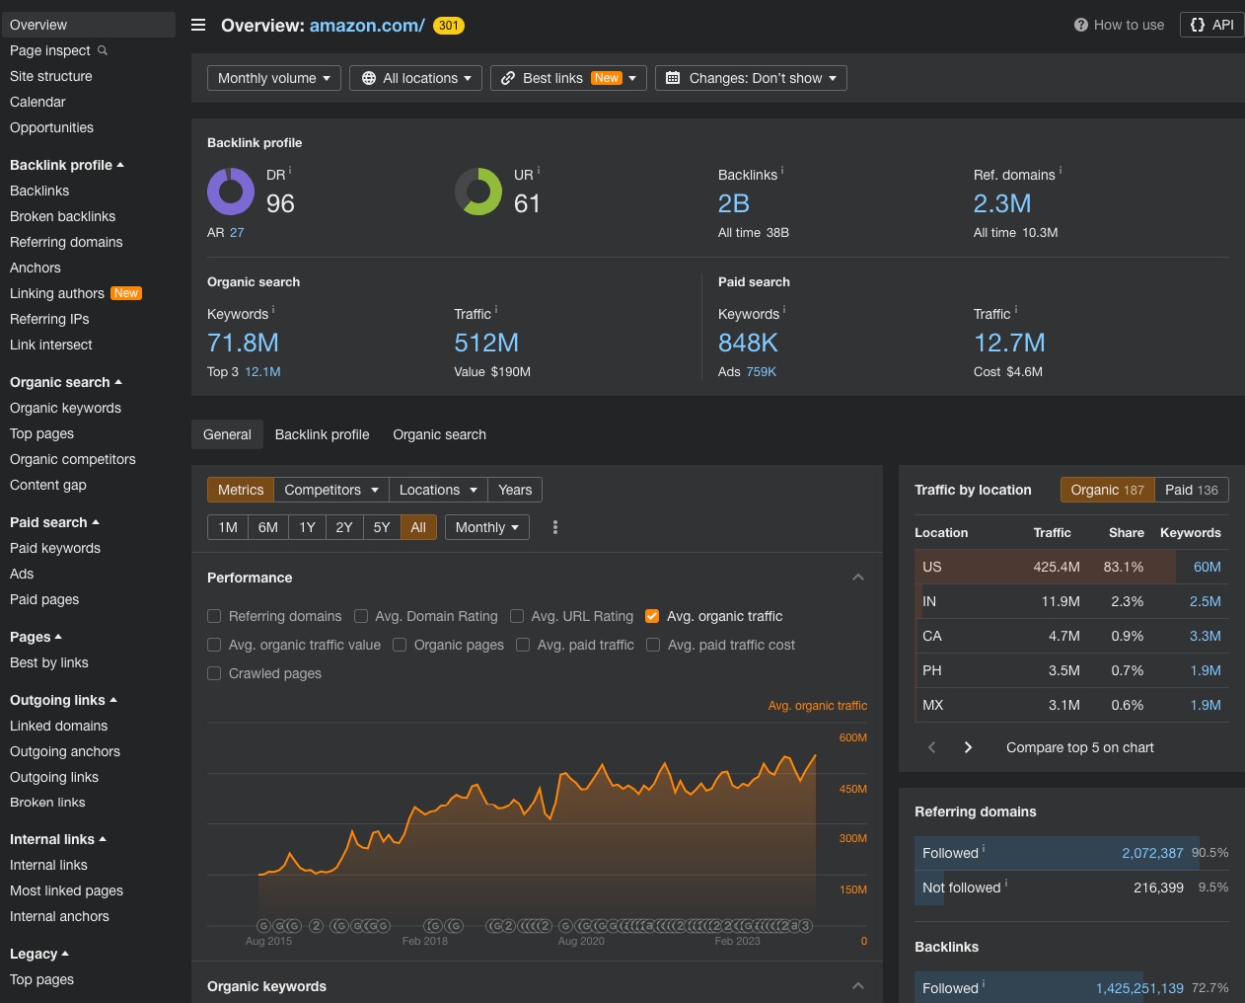
Task: Open the Best links dropdown
Action: (569, 78)
